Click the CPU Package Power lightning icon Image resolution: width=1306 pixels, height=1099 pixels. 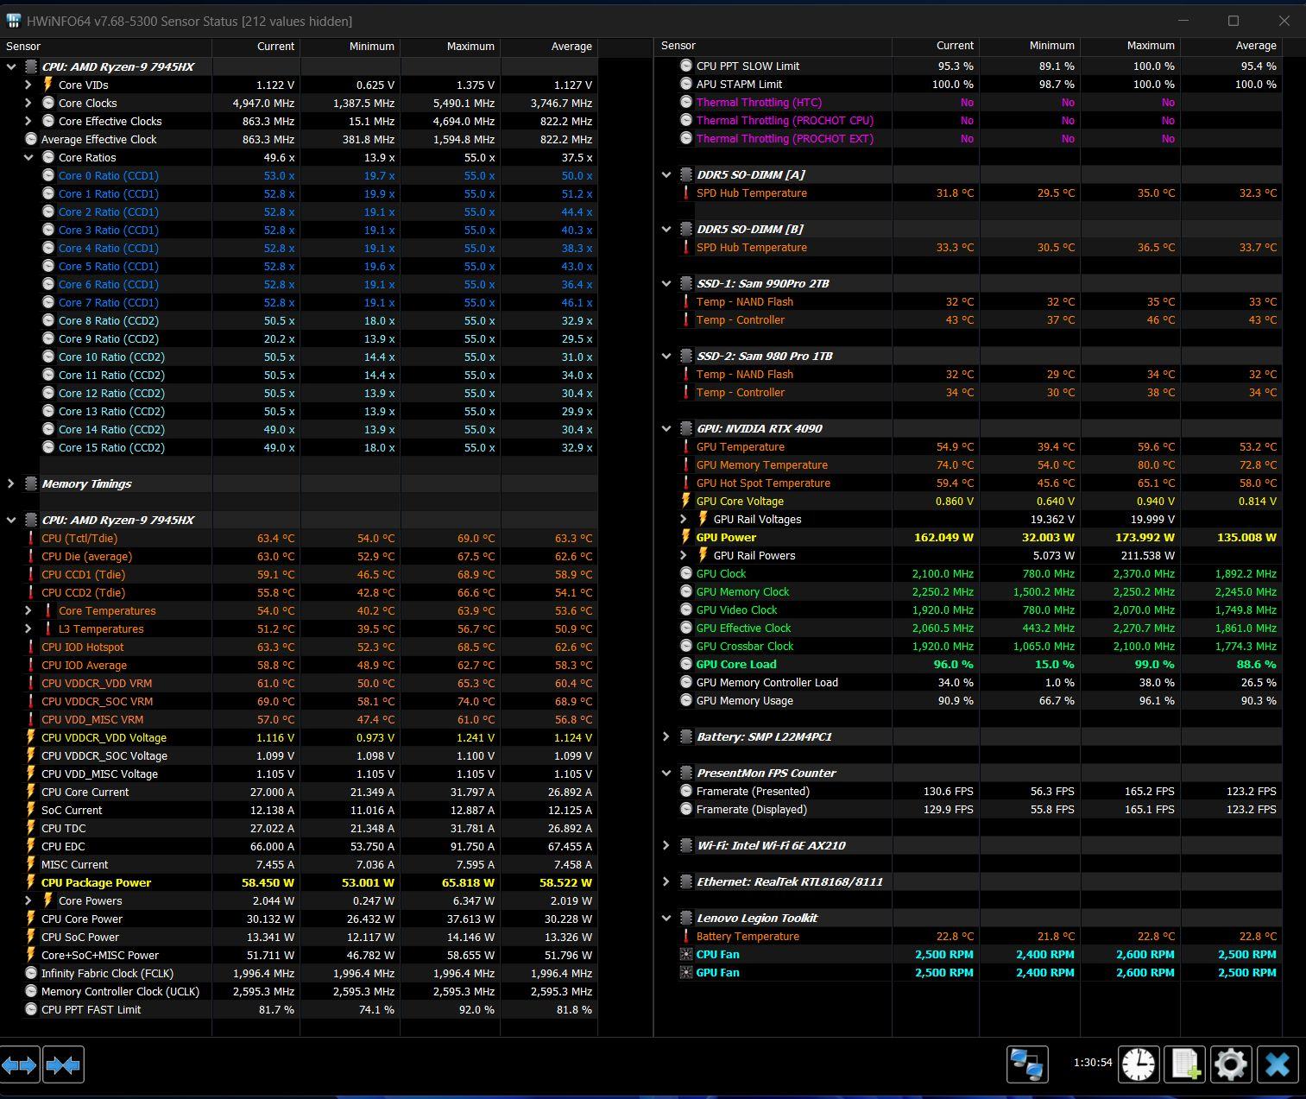tap(31, 882)
